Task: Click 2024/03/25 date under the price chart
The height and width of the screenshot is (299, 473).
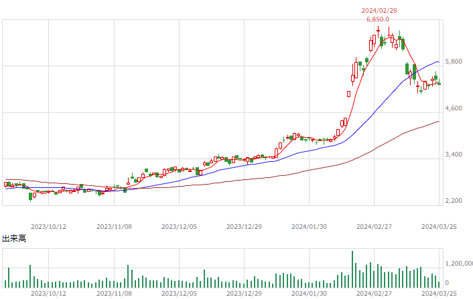Action: click(439, 227)
